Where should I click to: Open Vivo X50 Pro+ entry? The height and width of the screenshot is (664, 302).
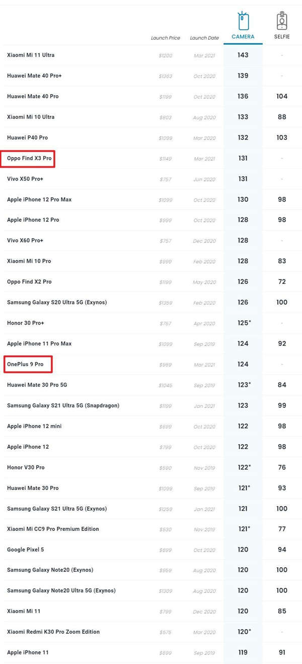tap(25, 179)
